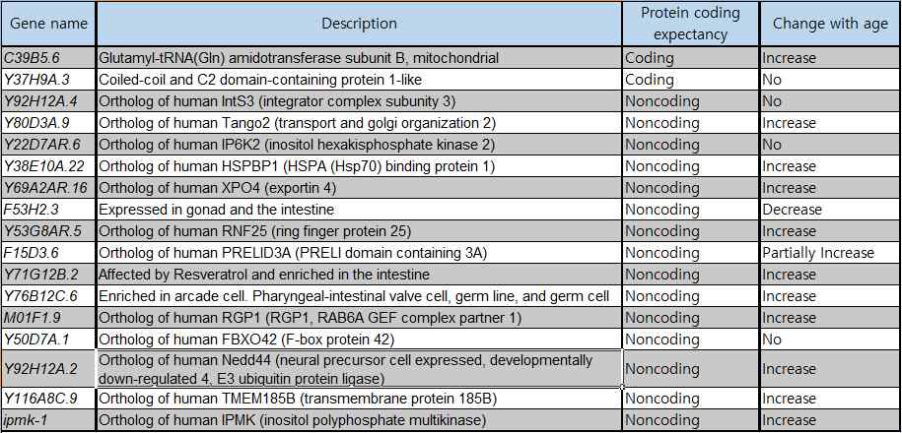Select gene cell Y50D7A.1
The height and width of the screenshot is (433, 902).
[x=48, y=340]
